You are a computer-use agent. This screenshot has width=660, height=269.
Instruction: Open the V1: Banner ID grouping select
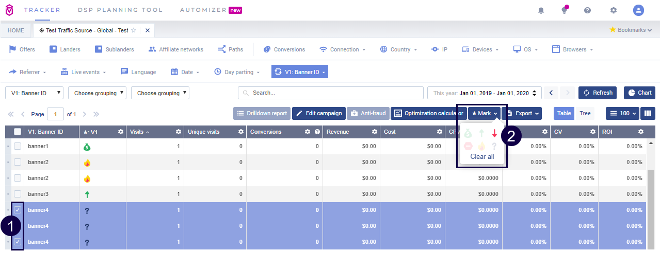coord(35,93)
